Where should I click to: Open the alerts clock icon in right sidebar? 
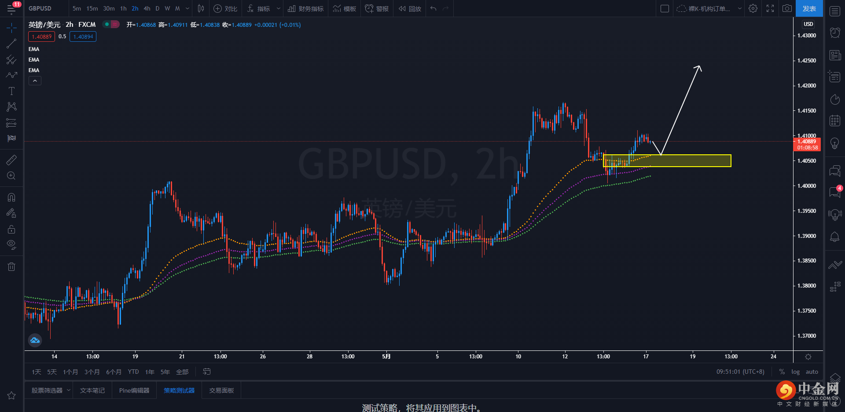[835, 33]
